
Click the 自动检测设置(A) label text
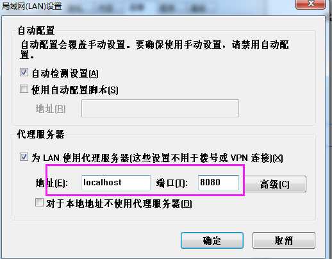point(65,74)
